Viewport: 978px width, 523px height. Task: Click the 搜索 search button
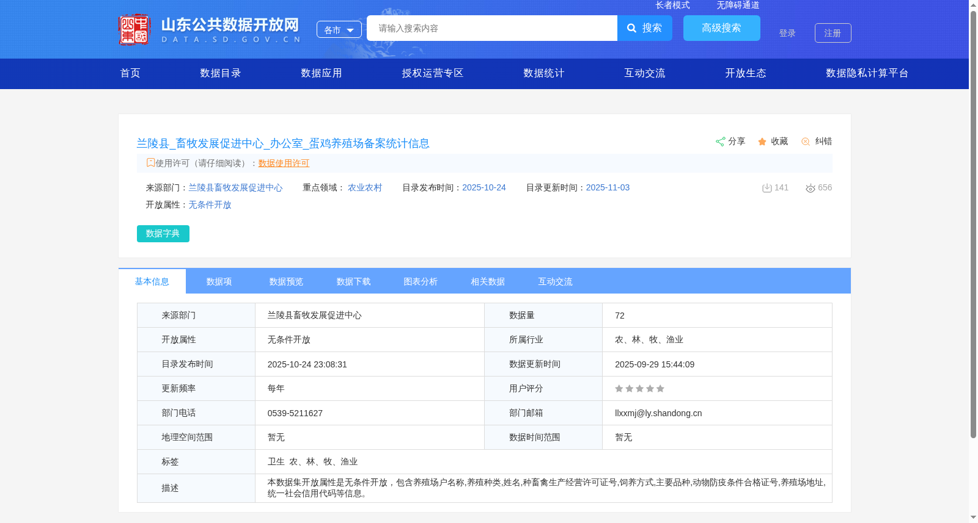coord(645,28)
